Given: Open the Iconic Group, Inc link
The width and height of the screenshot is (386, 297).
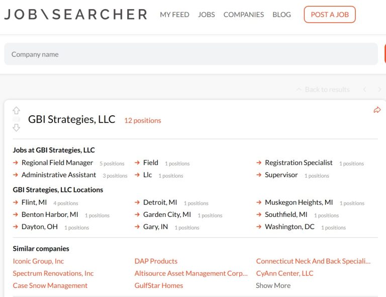Looking at the screenshot, I should coord(38,261).
